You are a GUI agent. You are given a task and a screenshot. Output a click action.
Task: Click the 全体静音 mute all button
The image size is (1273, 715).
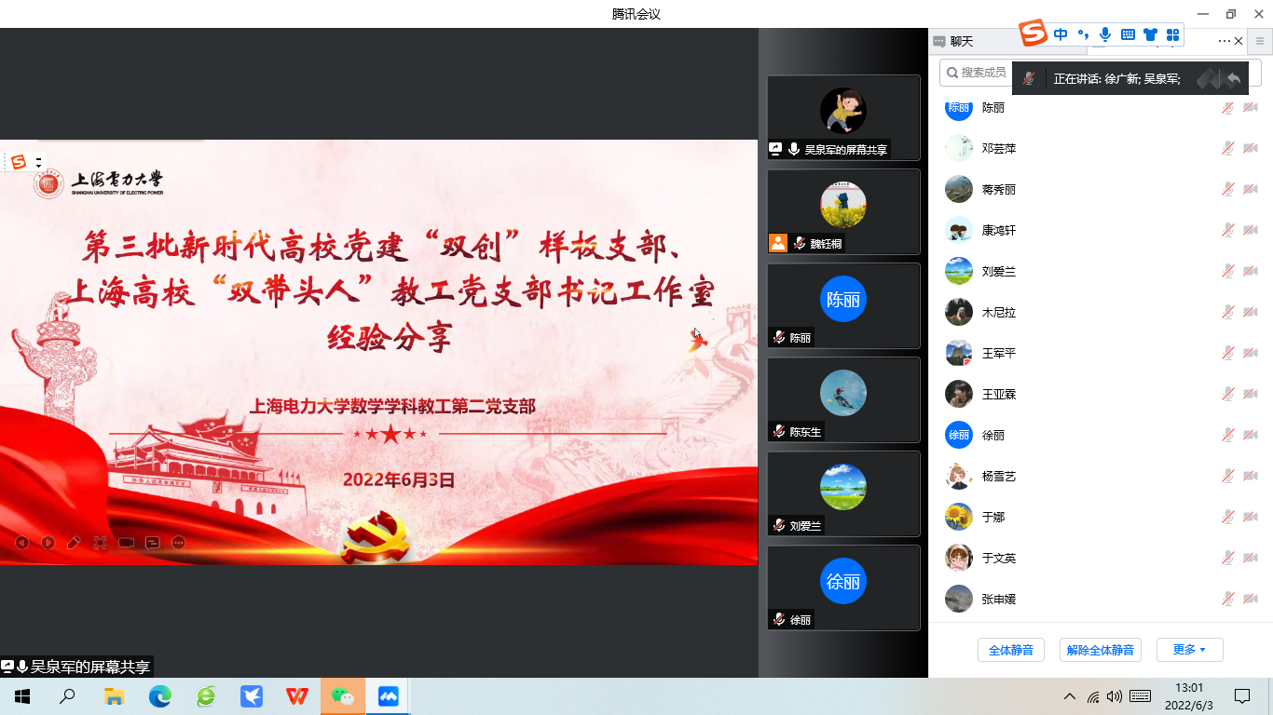click(x=1010, y=649)
